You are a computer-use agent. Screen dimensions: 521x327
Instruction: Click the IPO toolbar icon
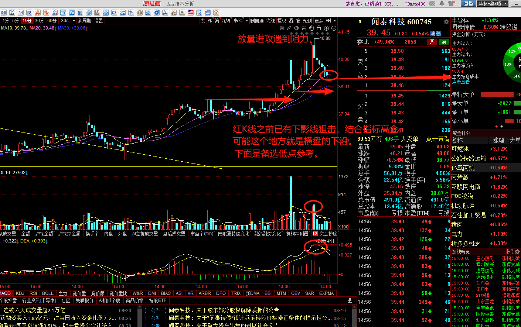tap(72, 13)
